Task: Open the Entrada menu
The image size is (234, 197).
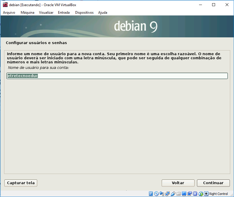Action: coord(64,13)
